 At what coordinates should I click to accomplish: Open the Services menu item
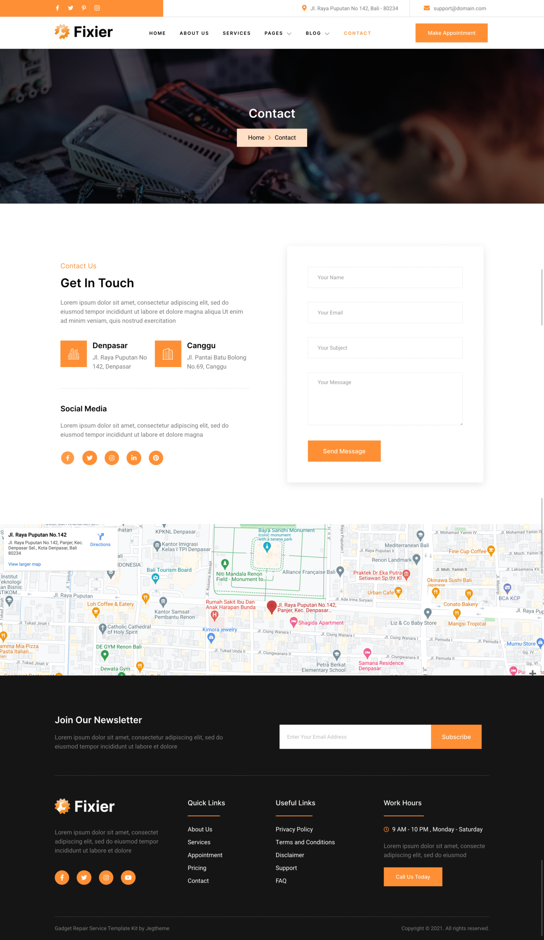coord(236,33)
